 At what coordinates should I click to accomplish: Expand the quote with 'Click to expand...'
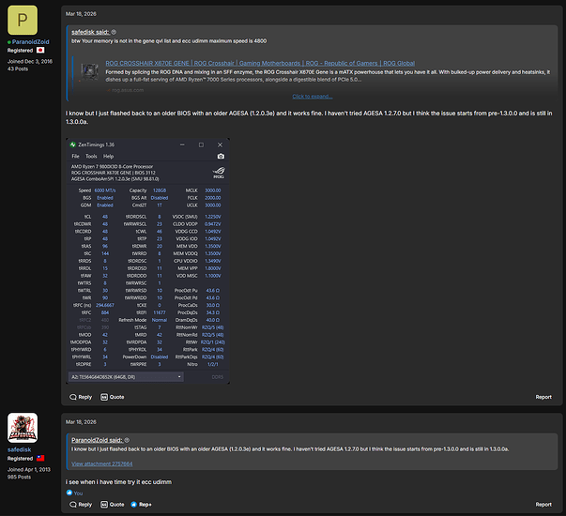313,97
